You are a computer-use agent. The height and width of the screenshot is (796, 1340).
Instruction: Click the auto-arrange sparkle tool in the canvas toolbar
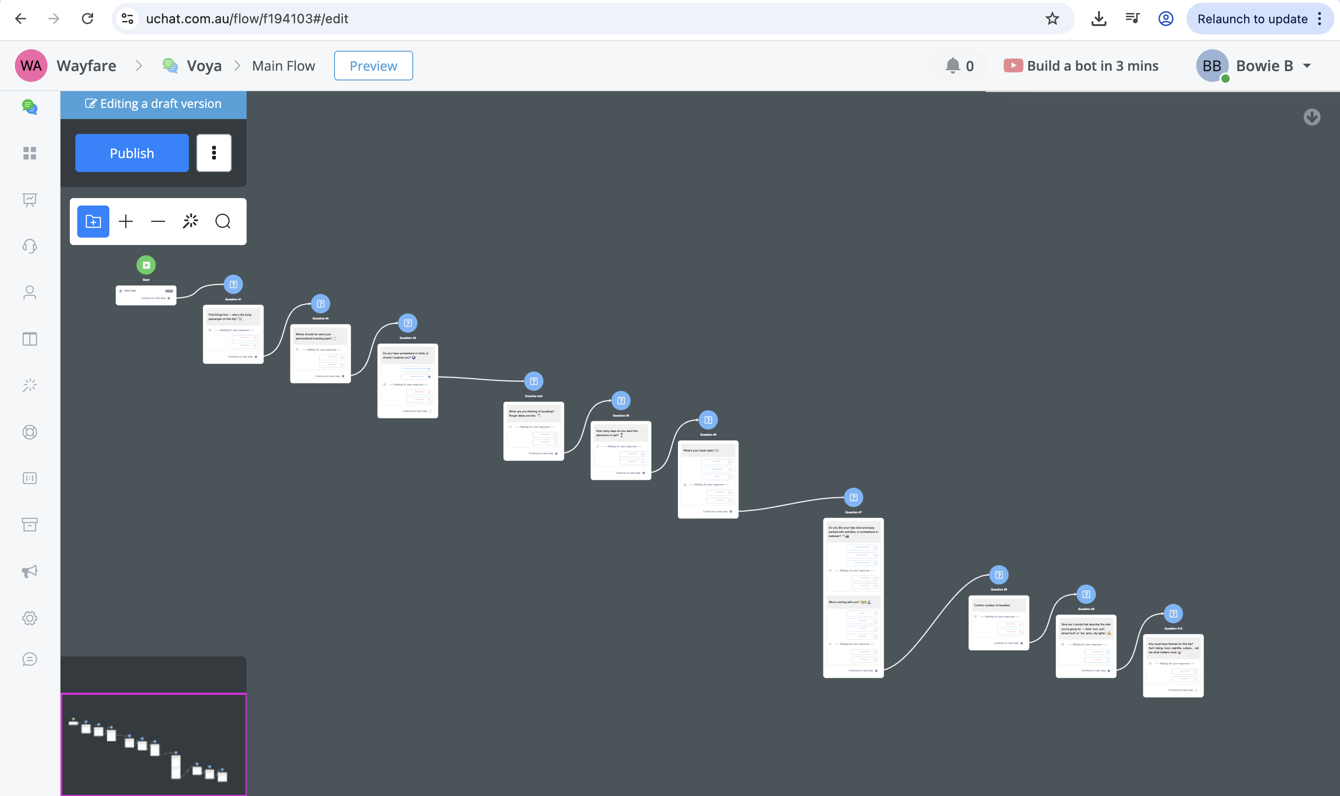point(190,221)
